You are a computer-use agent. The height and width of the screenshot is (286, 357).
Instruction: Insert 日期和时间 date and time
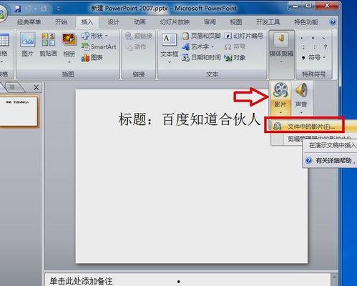point(202,57)
